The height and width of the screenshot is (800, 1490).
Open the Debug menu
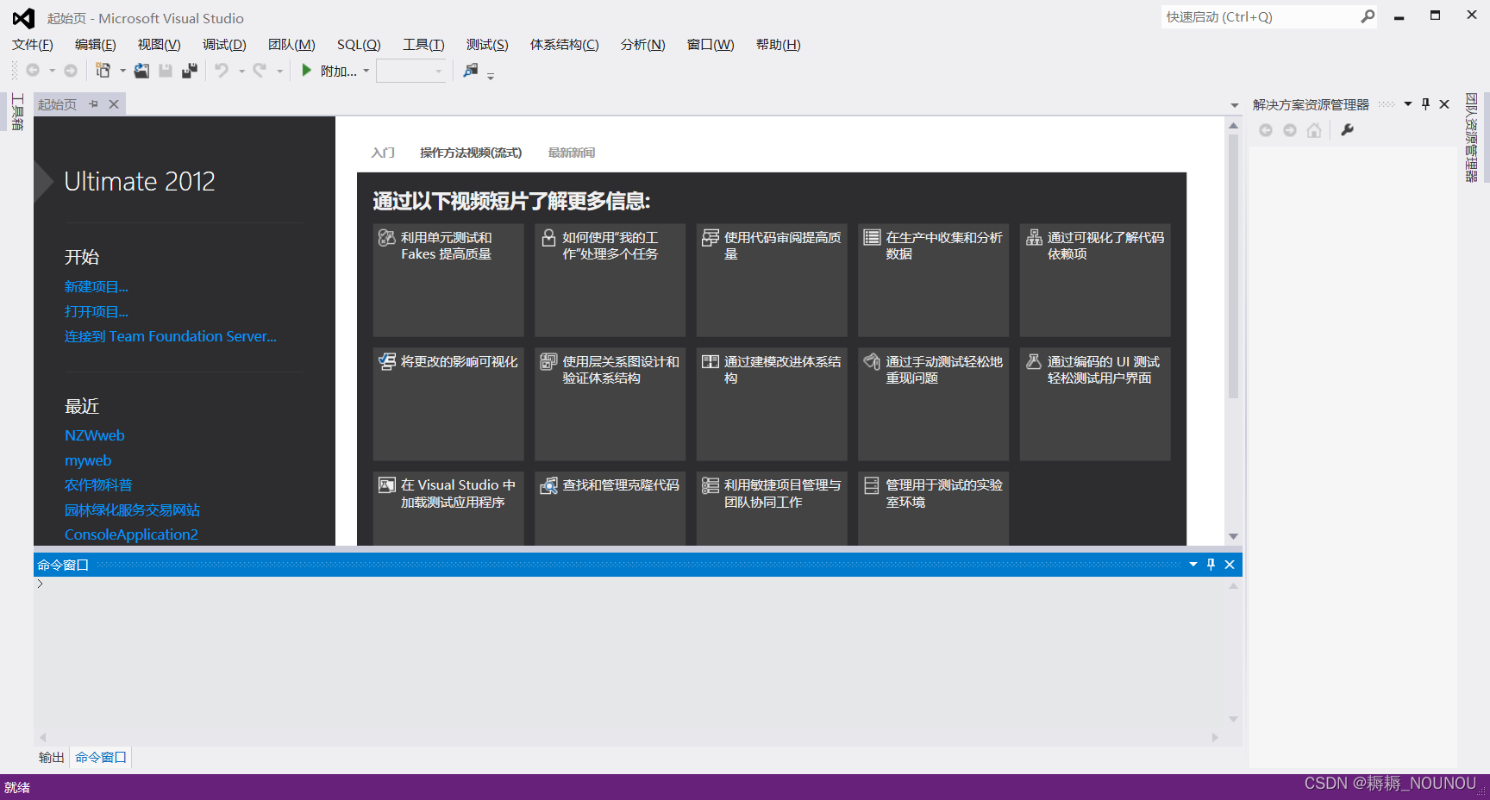[224, 45]
